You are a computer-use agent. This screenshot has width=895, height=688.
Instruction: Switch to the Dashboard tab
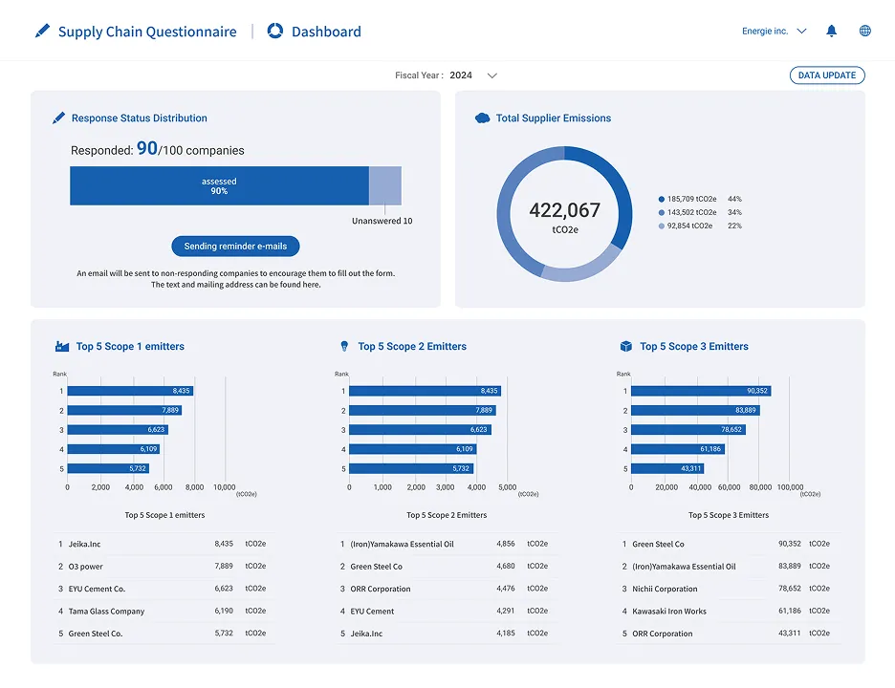325,32
